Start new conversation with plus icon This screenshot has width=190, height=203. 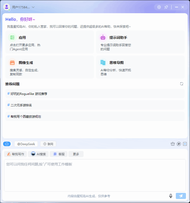coord(185,144)
